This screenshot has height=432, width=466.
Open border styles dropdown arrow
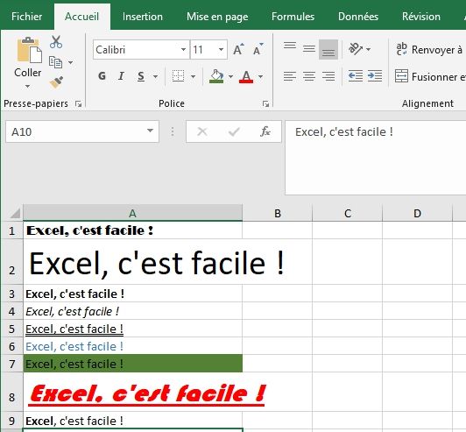[x=193, y=77]
